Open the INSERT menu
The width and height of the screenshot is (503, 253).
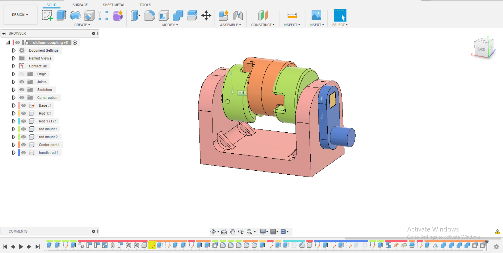[317, 25]
